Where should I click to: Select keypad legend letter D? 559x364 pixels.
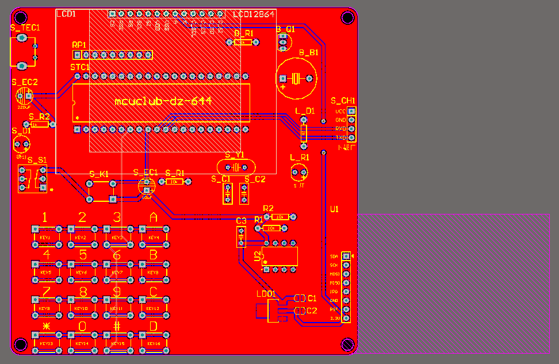(x=154, y=326)
